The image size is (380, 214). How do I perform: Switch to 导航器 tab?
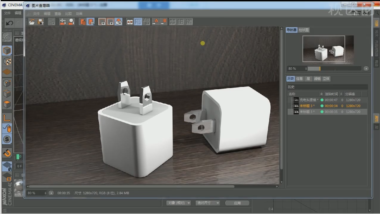(x=292, y=30)
